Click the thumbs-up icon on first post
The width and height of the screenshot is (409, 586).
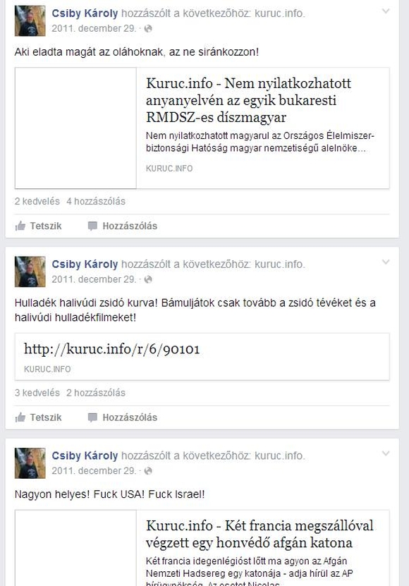point(20,226)
